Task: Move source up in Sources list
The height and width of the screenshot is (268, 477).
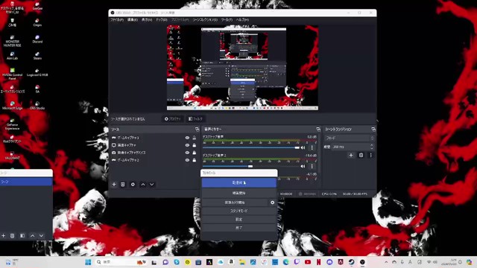Action: click(x=143, y=185)
